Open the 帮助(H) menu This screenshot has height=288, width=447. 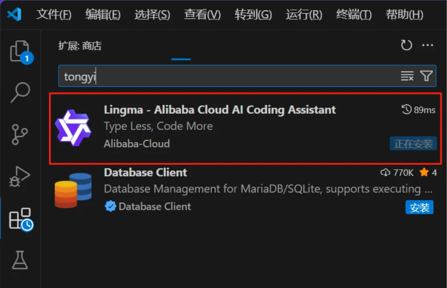404,14
